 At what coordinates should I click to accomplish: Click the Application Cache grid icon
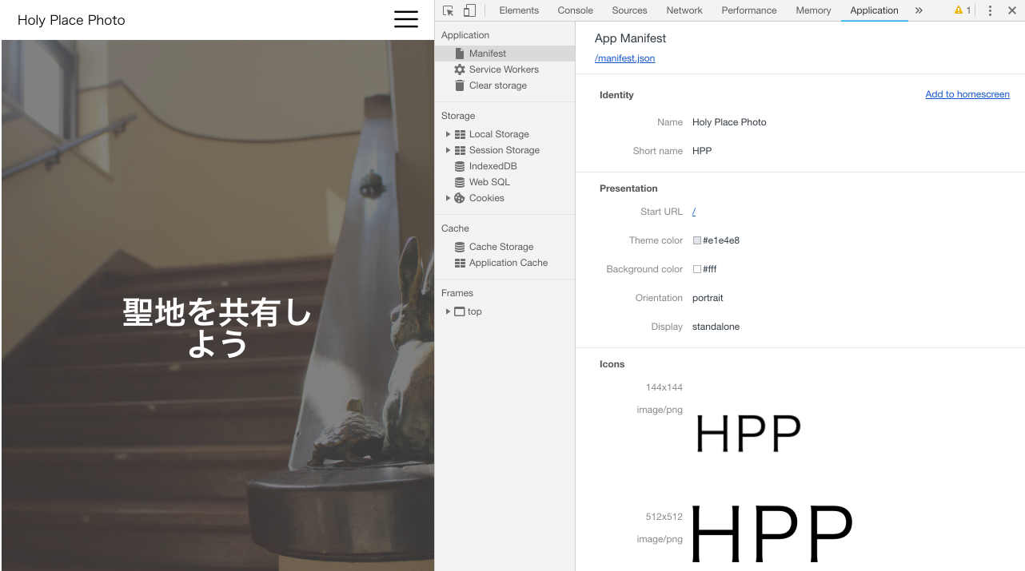coord(460,263)
